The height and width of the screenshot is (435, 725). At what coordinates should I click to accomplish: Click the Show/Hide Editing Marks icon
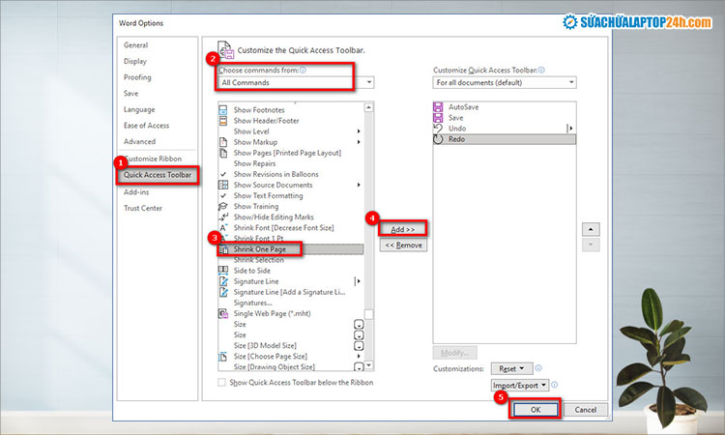223,217
